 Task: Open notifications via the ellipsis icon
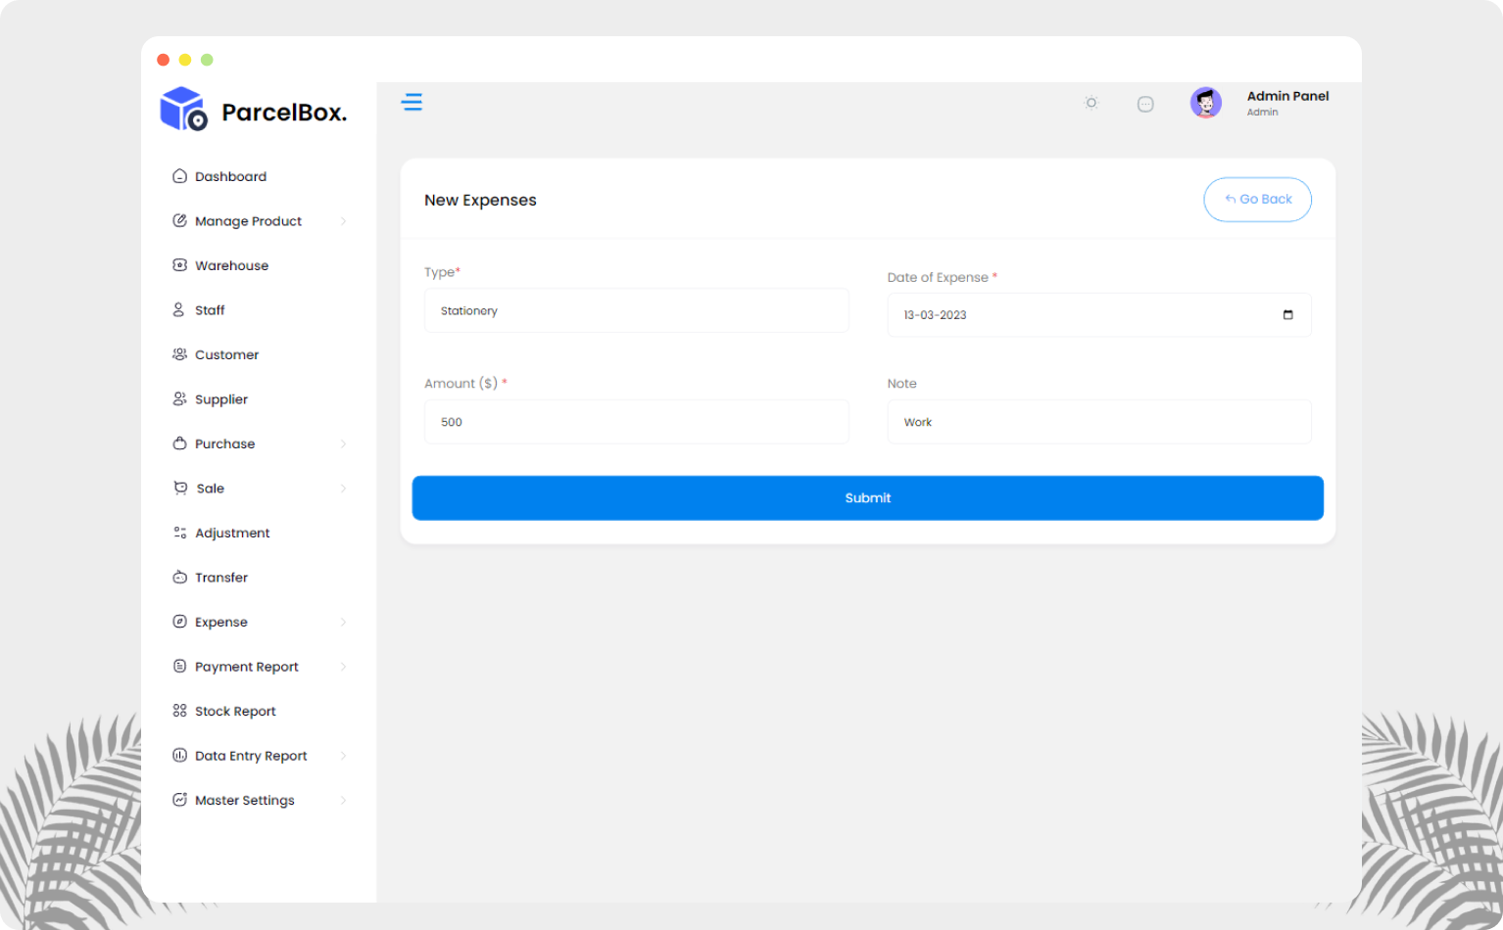pyautogui.click(x=1145, y=103)
